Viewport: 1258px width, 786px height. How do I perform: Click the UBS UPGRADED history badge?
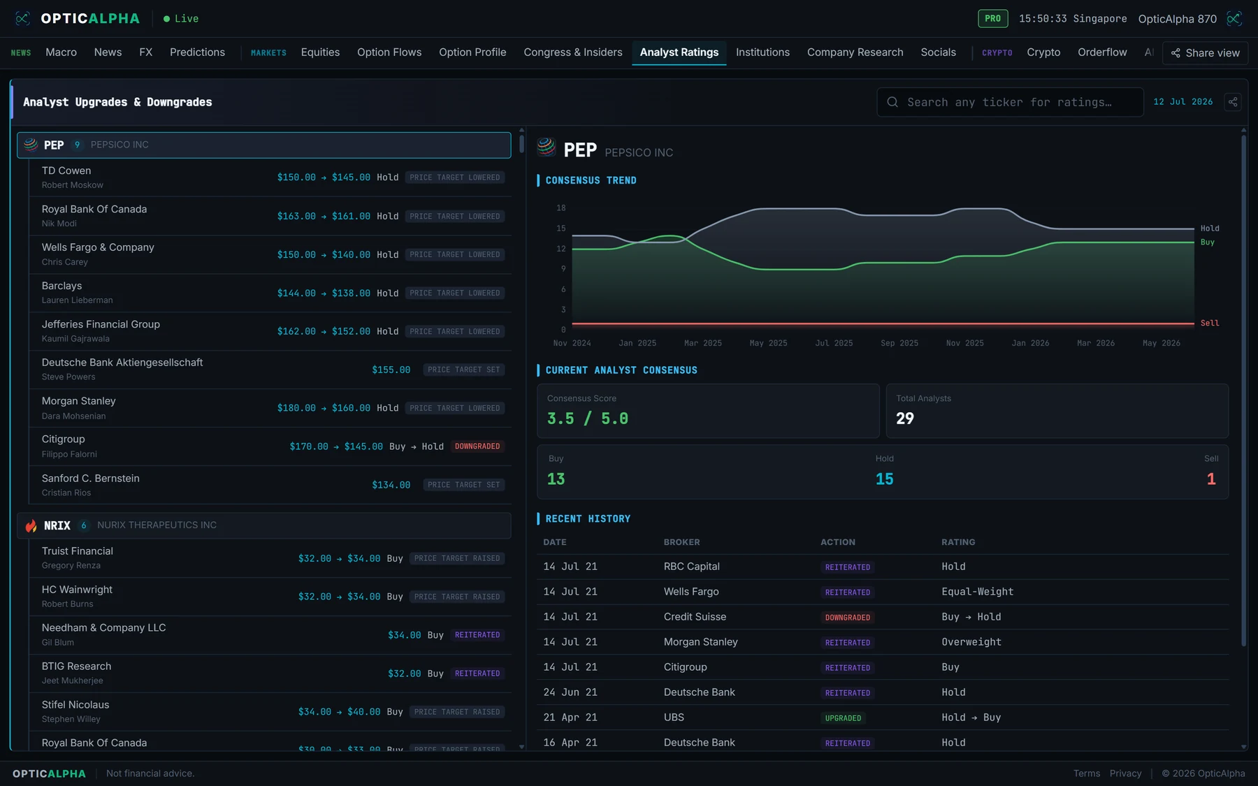[x=843, y=718]
